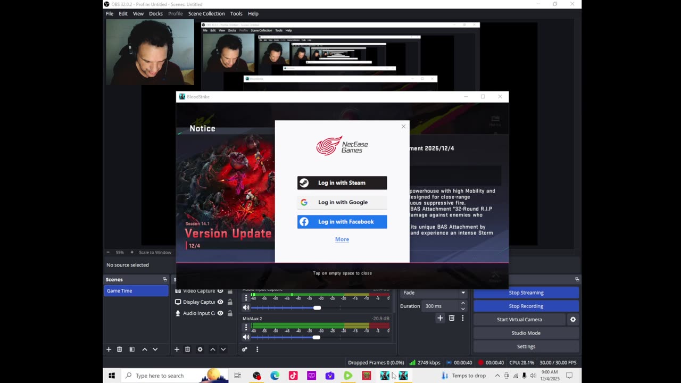Open the Scene Collection menu

206,14
